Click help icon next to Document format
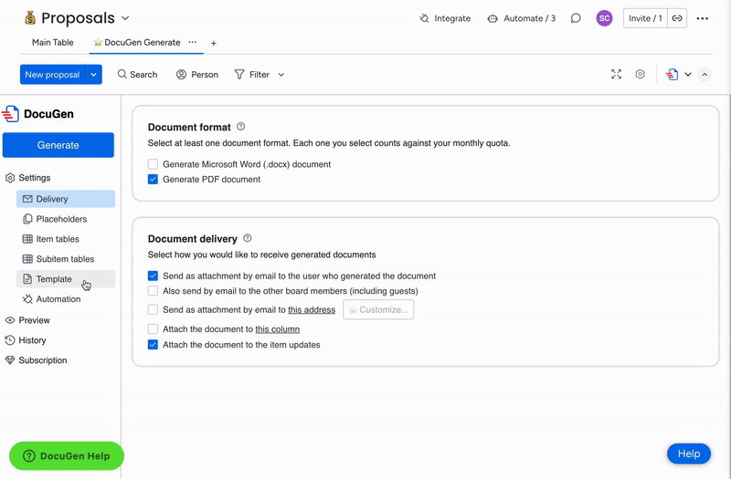This screenshot has height=479, width=731. point(240,127)
